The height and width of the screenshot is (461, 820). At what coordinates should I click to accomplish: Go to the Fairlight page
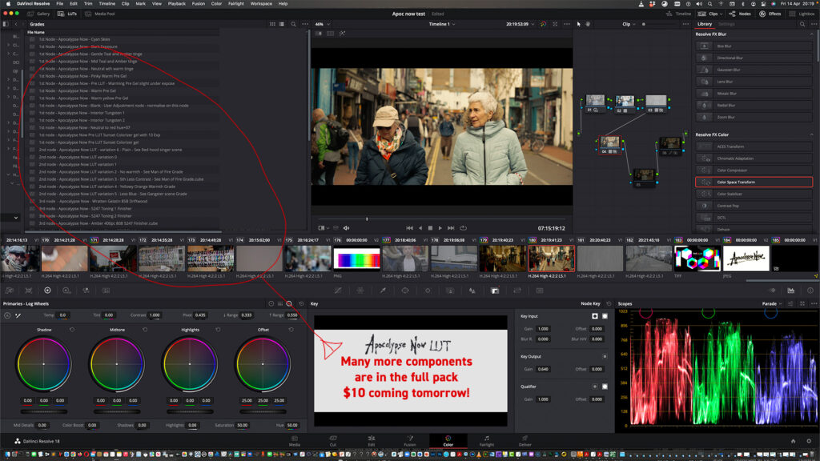point(486,441)
